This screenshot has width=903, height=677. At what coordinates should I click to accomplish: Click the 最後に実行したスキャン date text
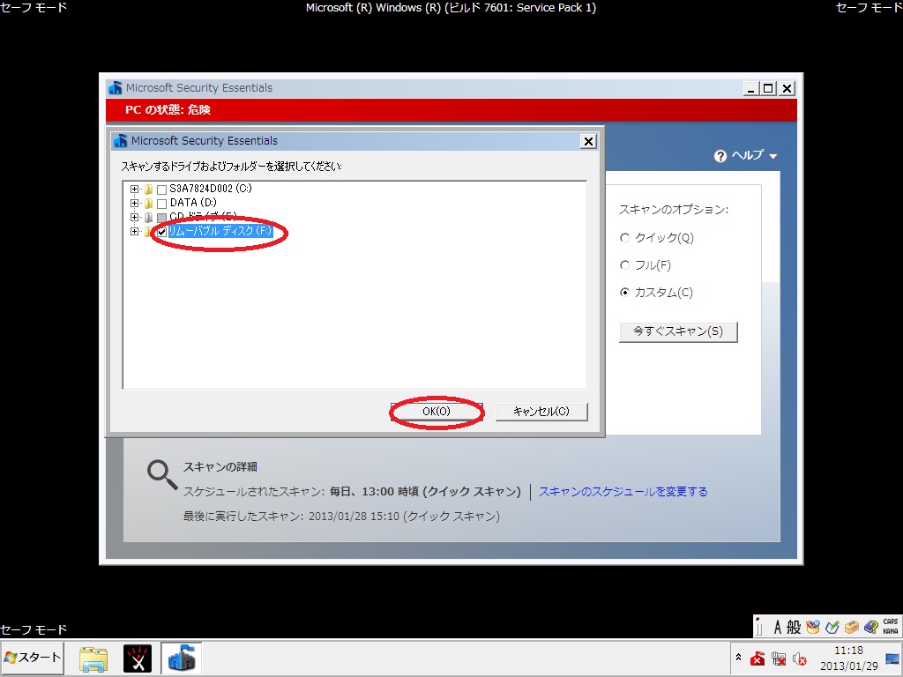341,517
